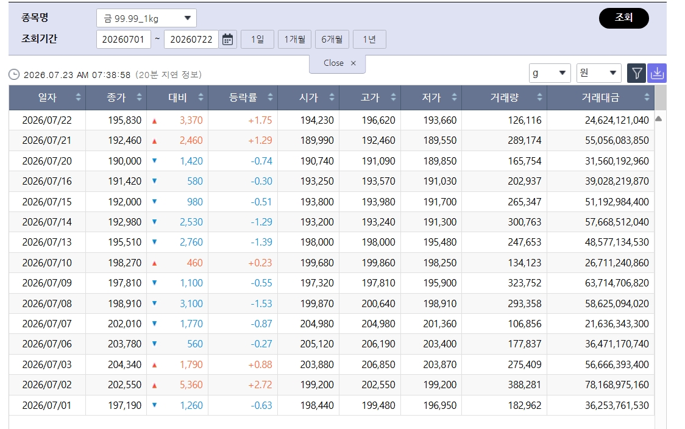Click opening price 205,120
The width and height of the screenshot is (685, 429).
pyautogui.click(x=317, y=344)
